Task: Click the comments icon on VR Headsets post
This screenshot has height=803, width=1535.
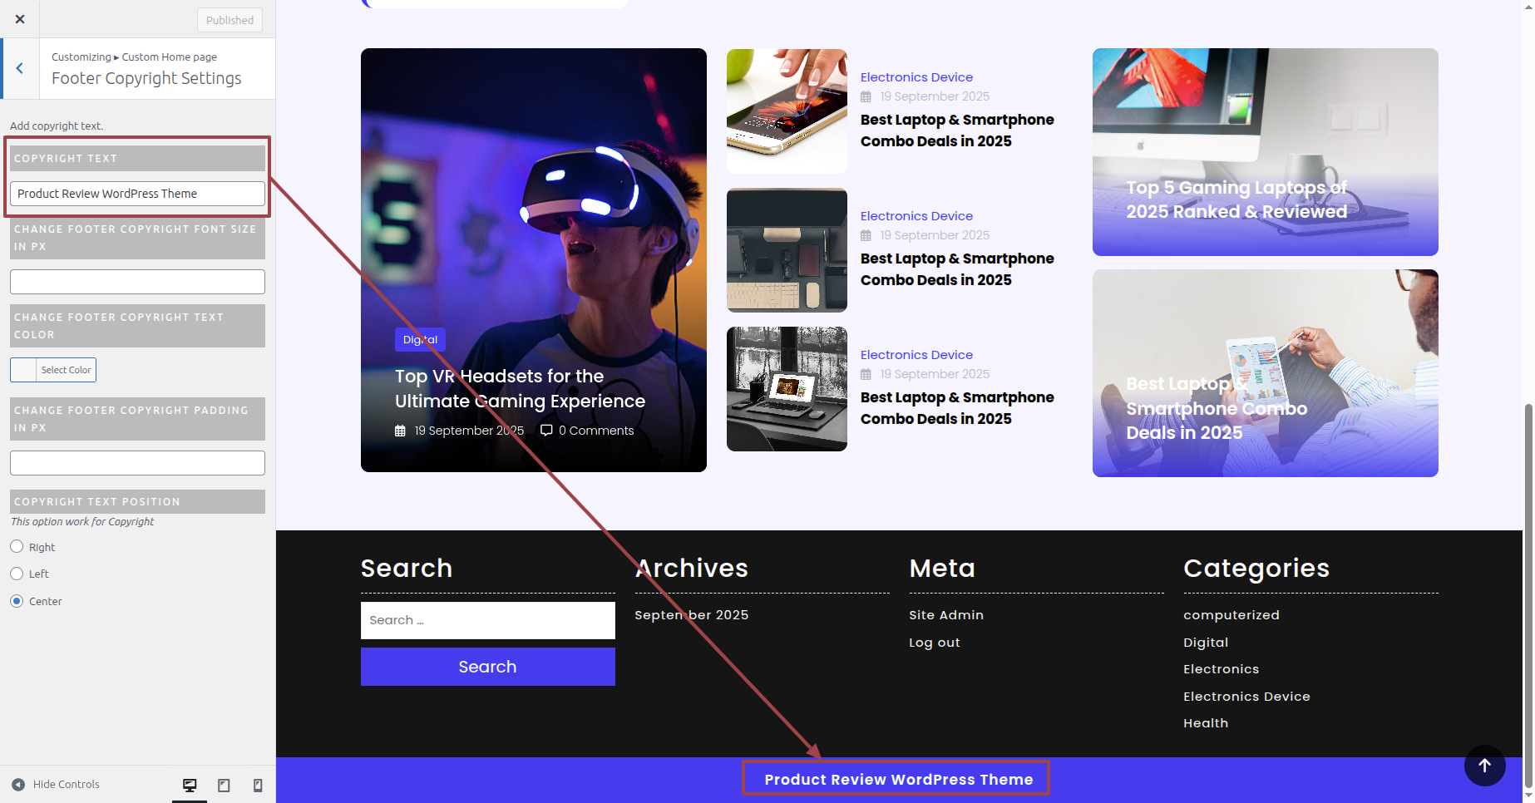Action: click(x=546, y=430)
